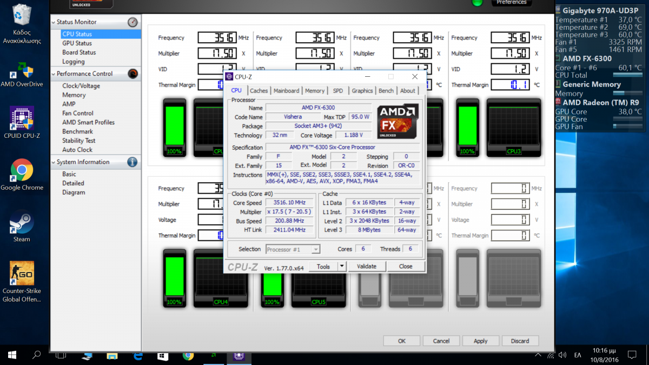Screen dimensions: 649x365
Task: Click the Gigabyte motherboard icon in the sensor gadget
Action: [559, 11]
